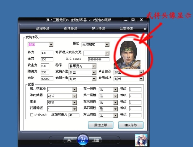Click the 退出 button
The width and height of the screenshot is (193, 147).
click(95, 140)
